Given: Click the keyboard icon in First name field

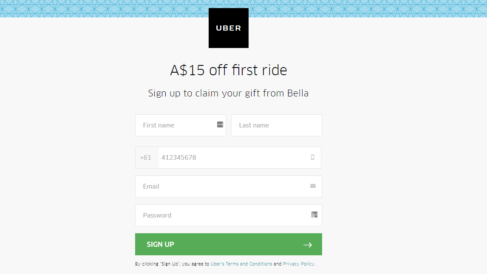Looking at the screenshot, I should point(220,124).
